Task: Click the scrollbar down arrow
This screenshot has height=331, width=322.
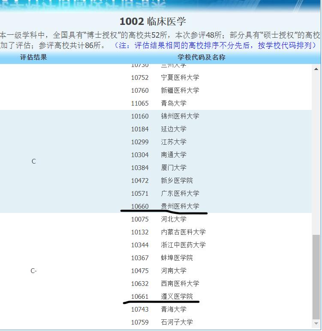Action: click(x=316, y=323)
